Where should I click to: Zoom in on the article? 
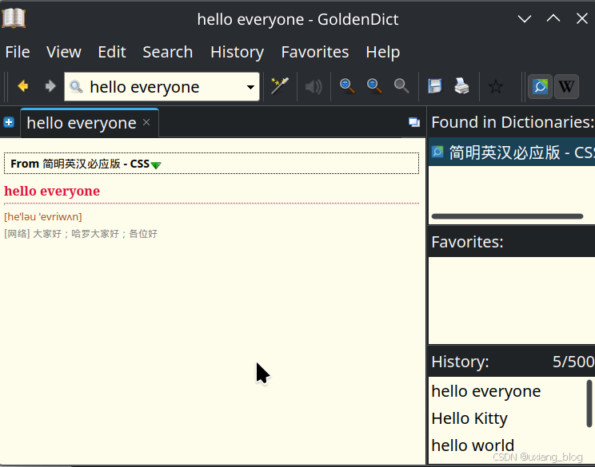coord(347,86)
